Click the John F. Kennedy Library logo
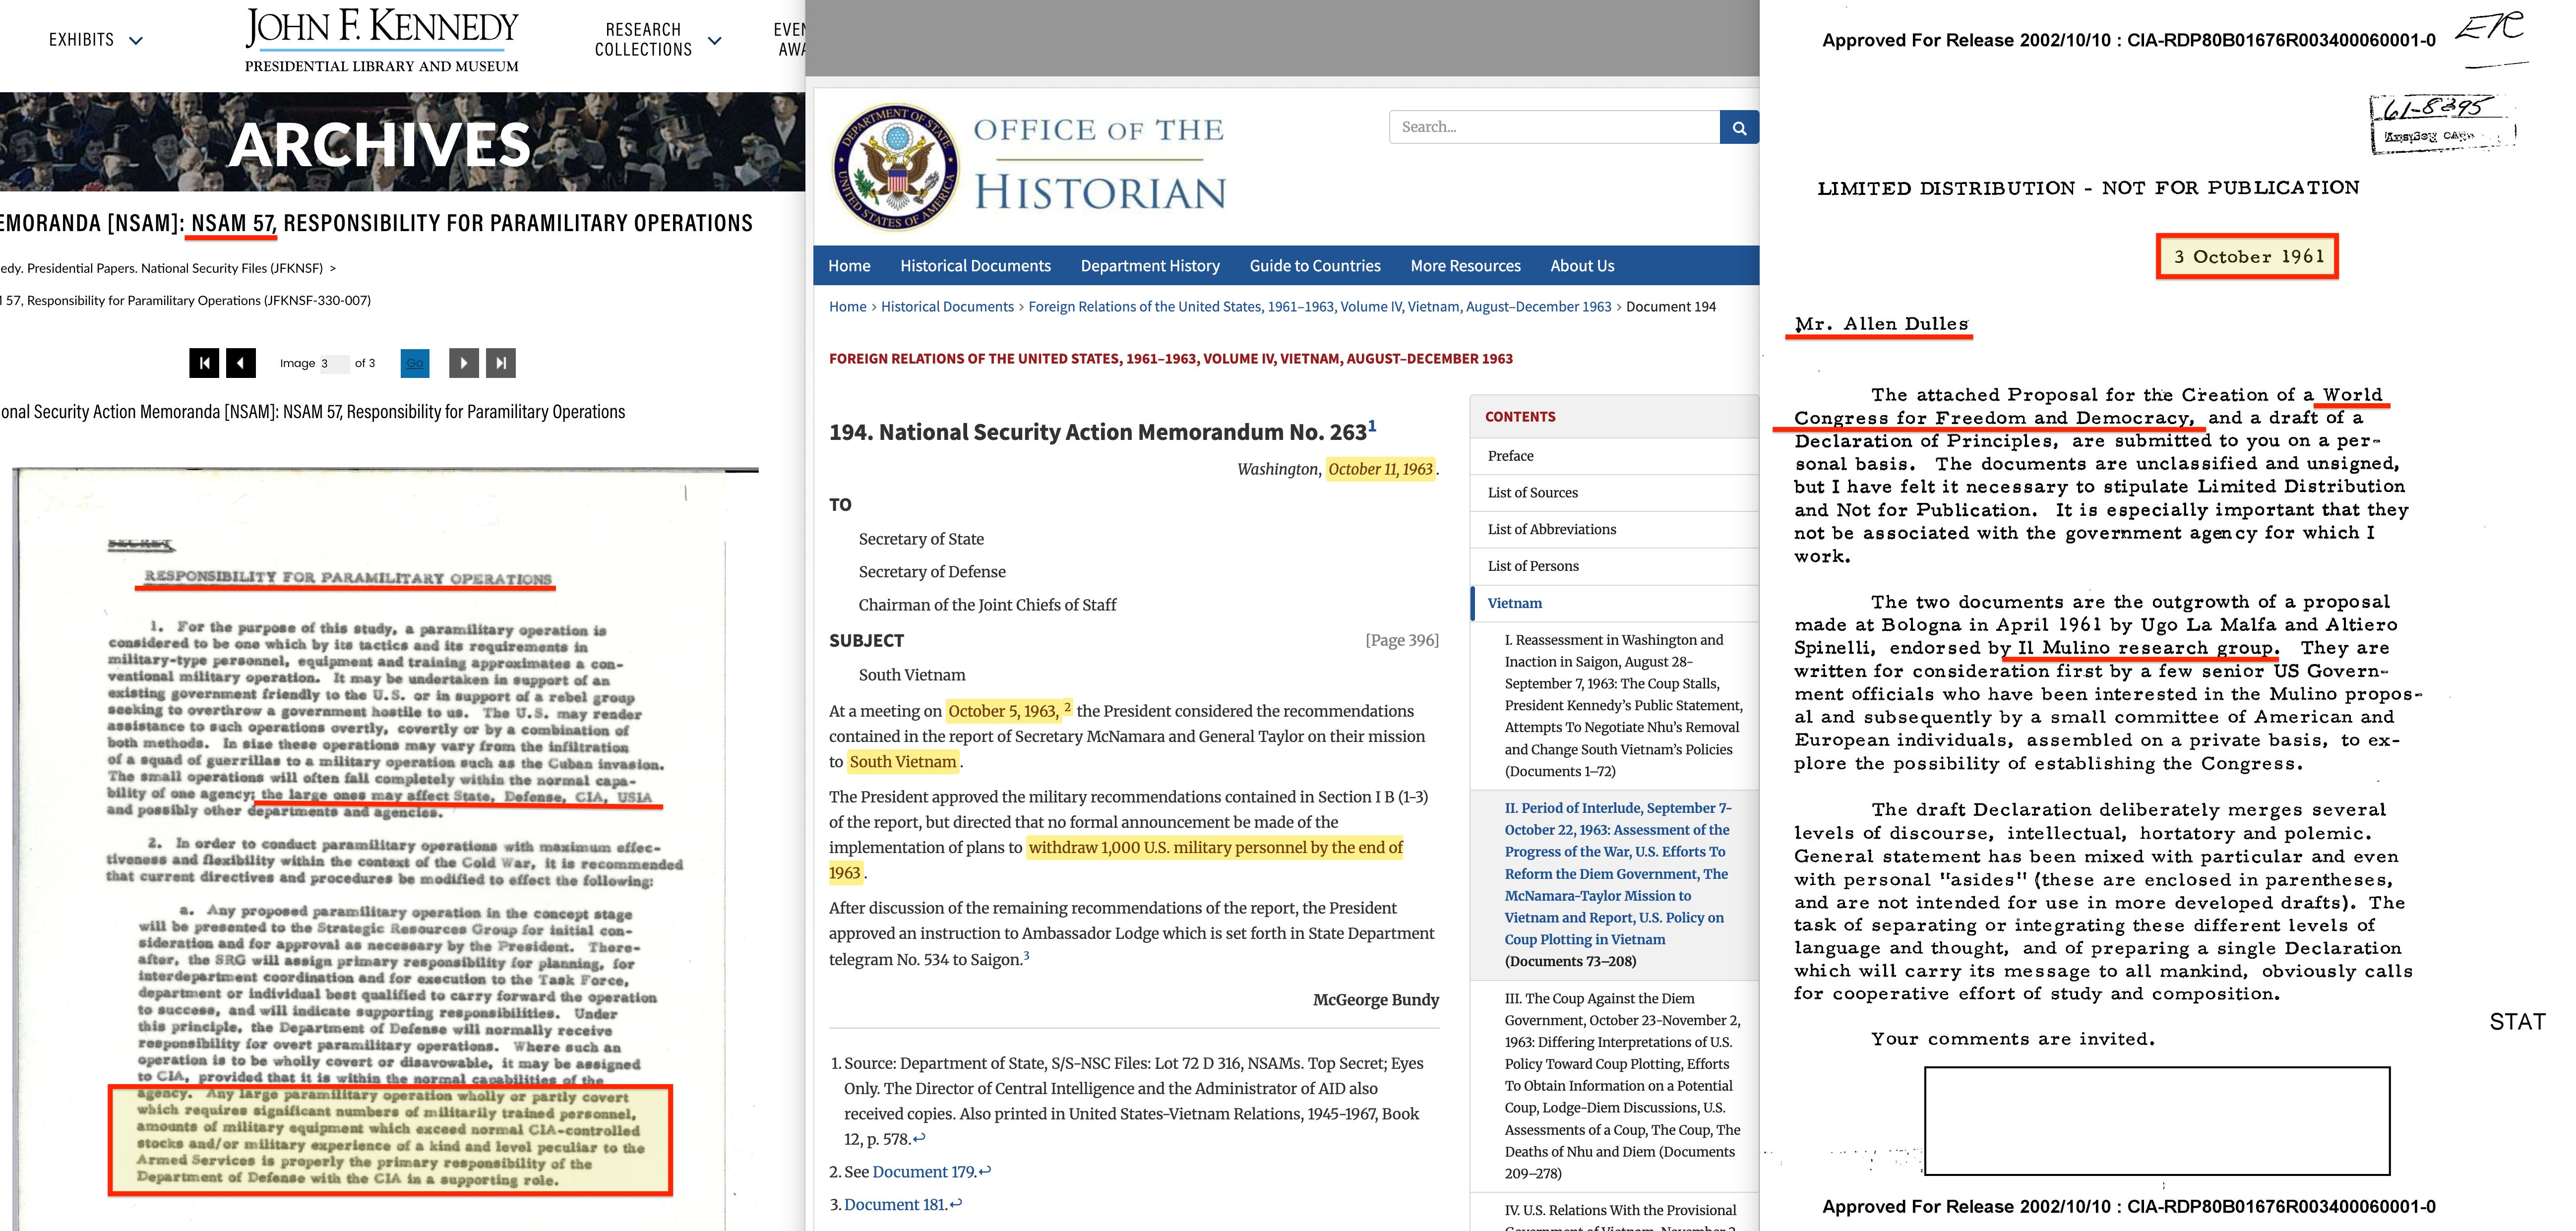The width and height of the screenshot is (2576, 1231). tap(382, 40)
